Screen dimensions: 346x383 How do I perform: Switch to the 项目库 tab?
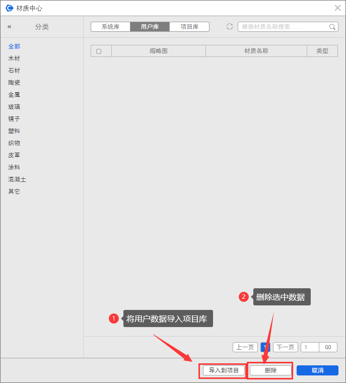189,27
